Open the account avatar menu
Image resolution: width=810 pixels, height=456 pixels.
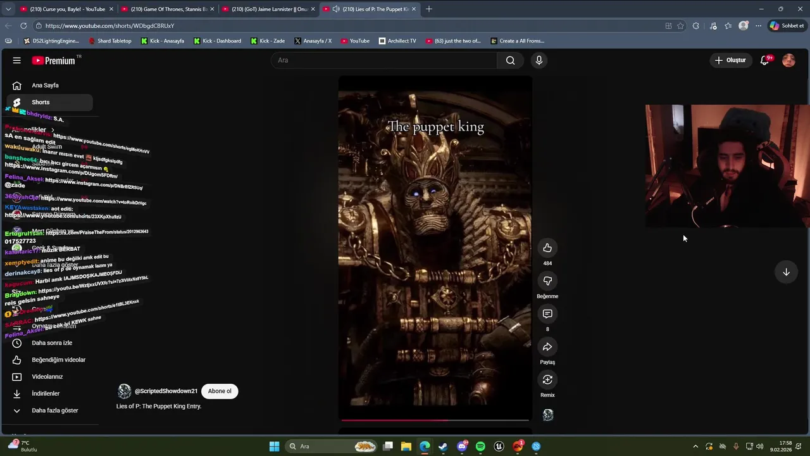tap(788, 60)
